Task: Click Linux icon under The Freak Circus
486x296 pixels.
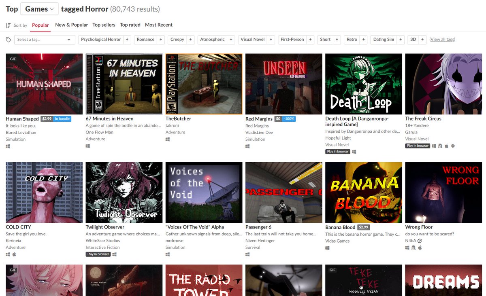Action: pyautogui.click(x=440, y=146)
